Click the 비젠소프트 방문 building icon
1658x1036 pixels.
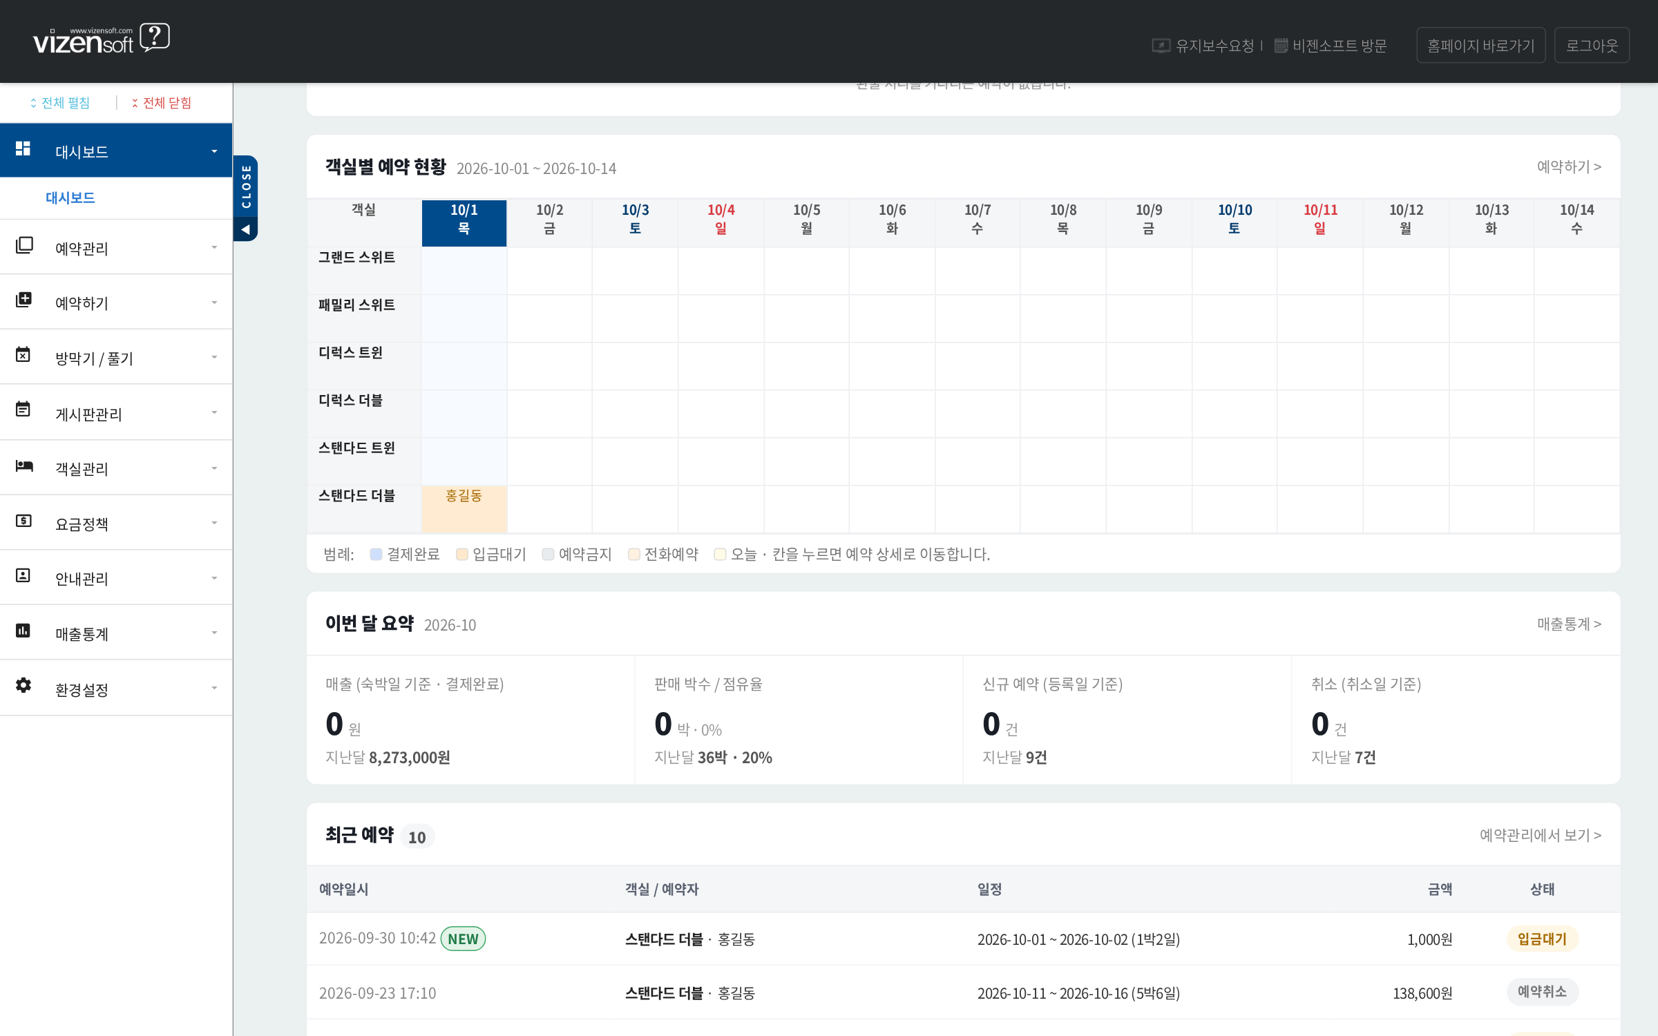[x=1281, y=46]
